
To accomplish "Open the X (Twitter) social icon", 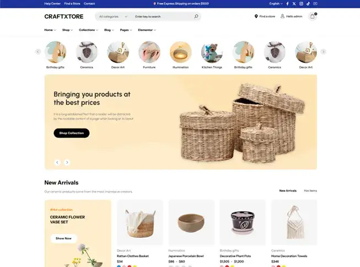I will tap(294, 4).
